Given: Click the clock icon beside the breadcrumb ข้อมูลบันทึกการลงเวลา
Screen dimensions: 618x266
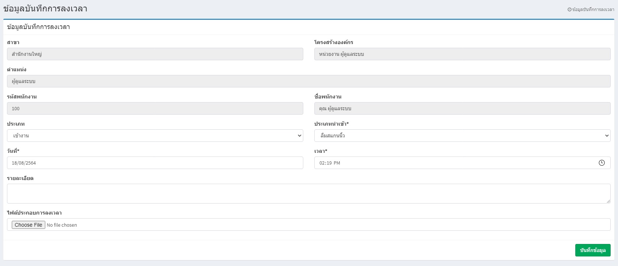Looking at the screenshot, I should pos(569,10).
